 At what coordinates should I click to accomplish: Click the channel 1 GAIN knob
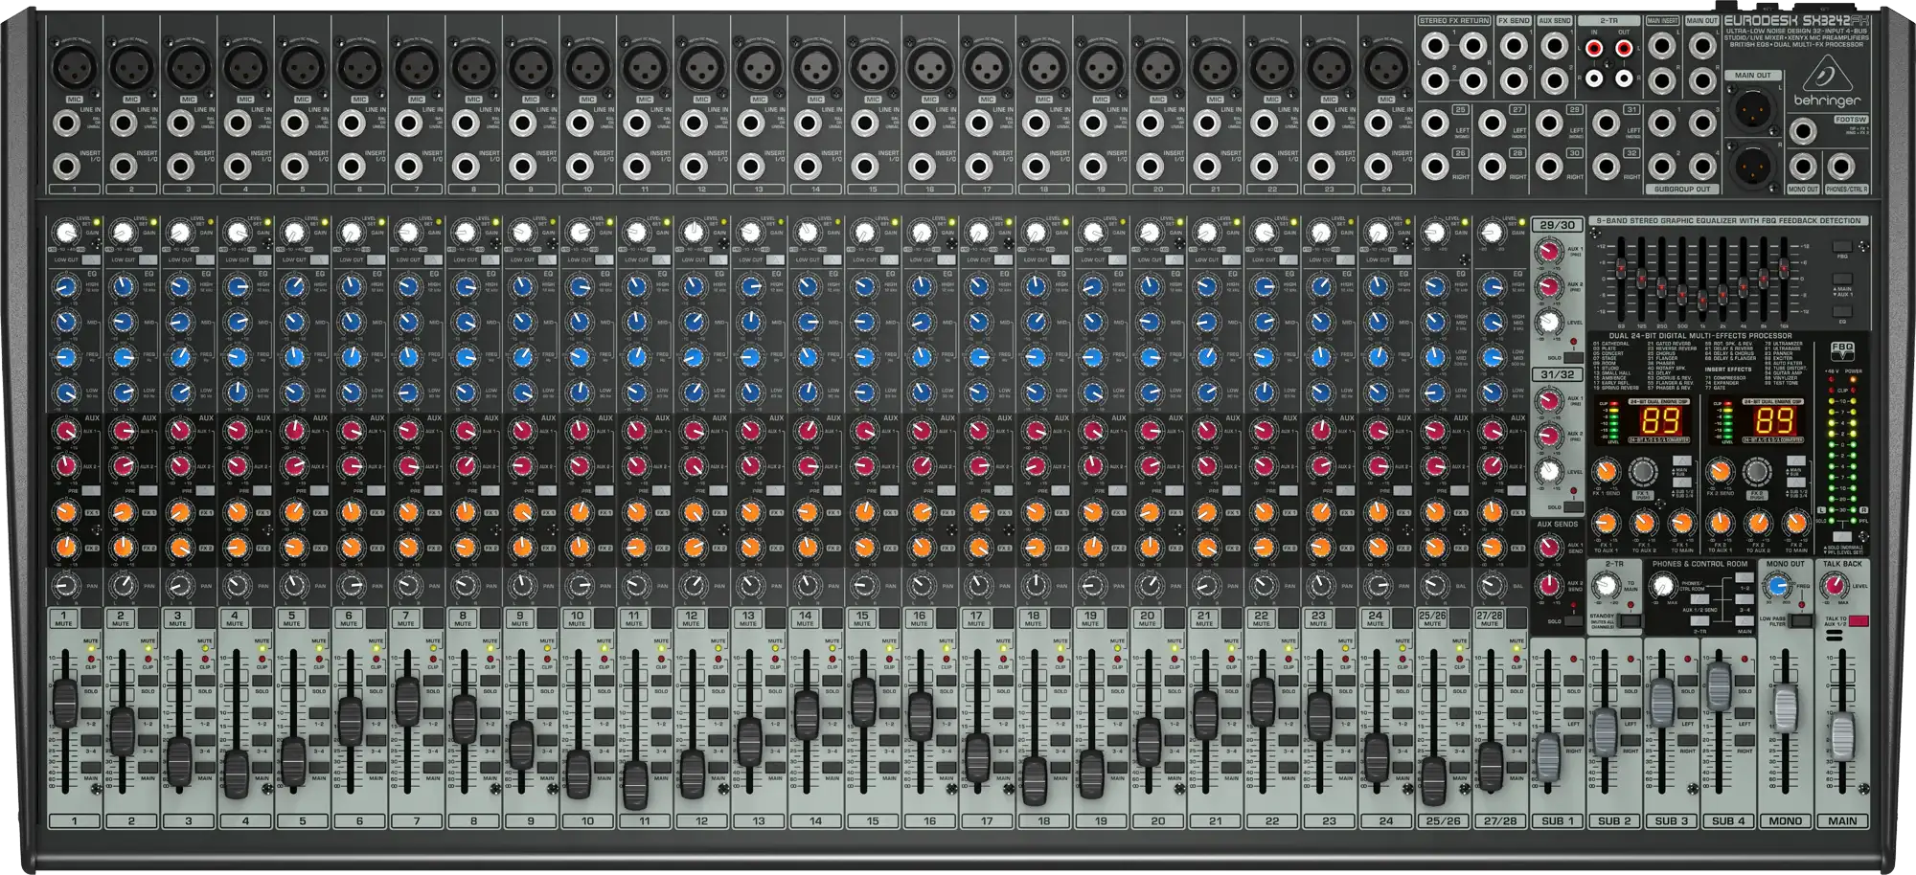pyautogui.click(x=65, y=233)
